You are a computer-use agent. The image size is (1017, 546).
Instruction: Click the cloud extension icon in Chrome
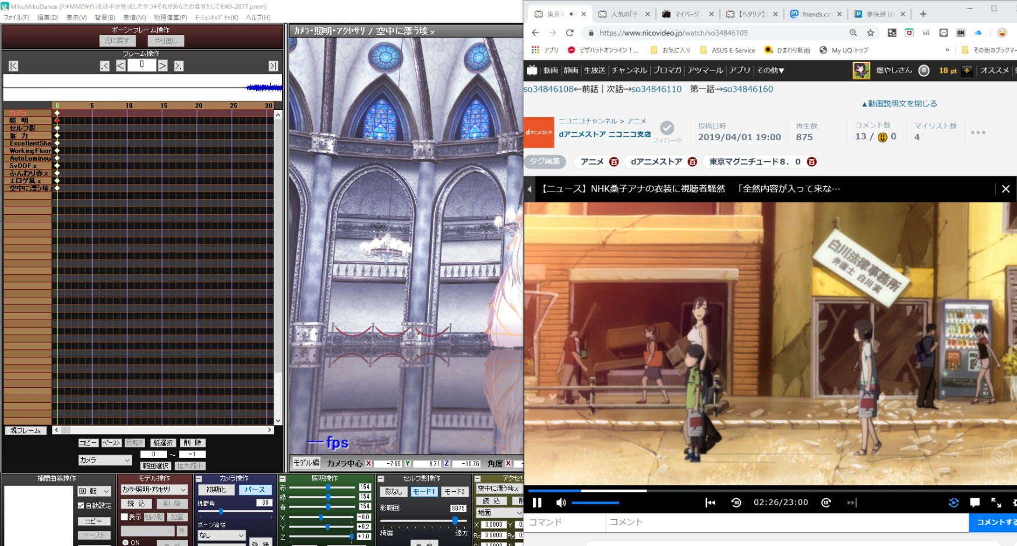[x=978, y=33]
